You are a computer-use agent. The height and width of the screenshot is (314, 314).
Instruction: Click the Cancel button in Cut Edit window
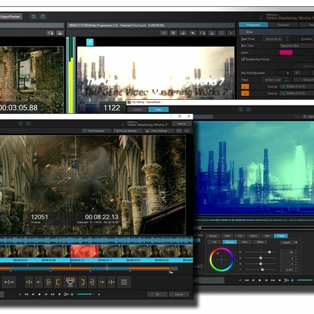pyautogui.click(x=179, y=295)
